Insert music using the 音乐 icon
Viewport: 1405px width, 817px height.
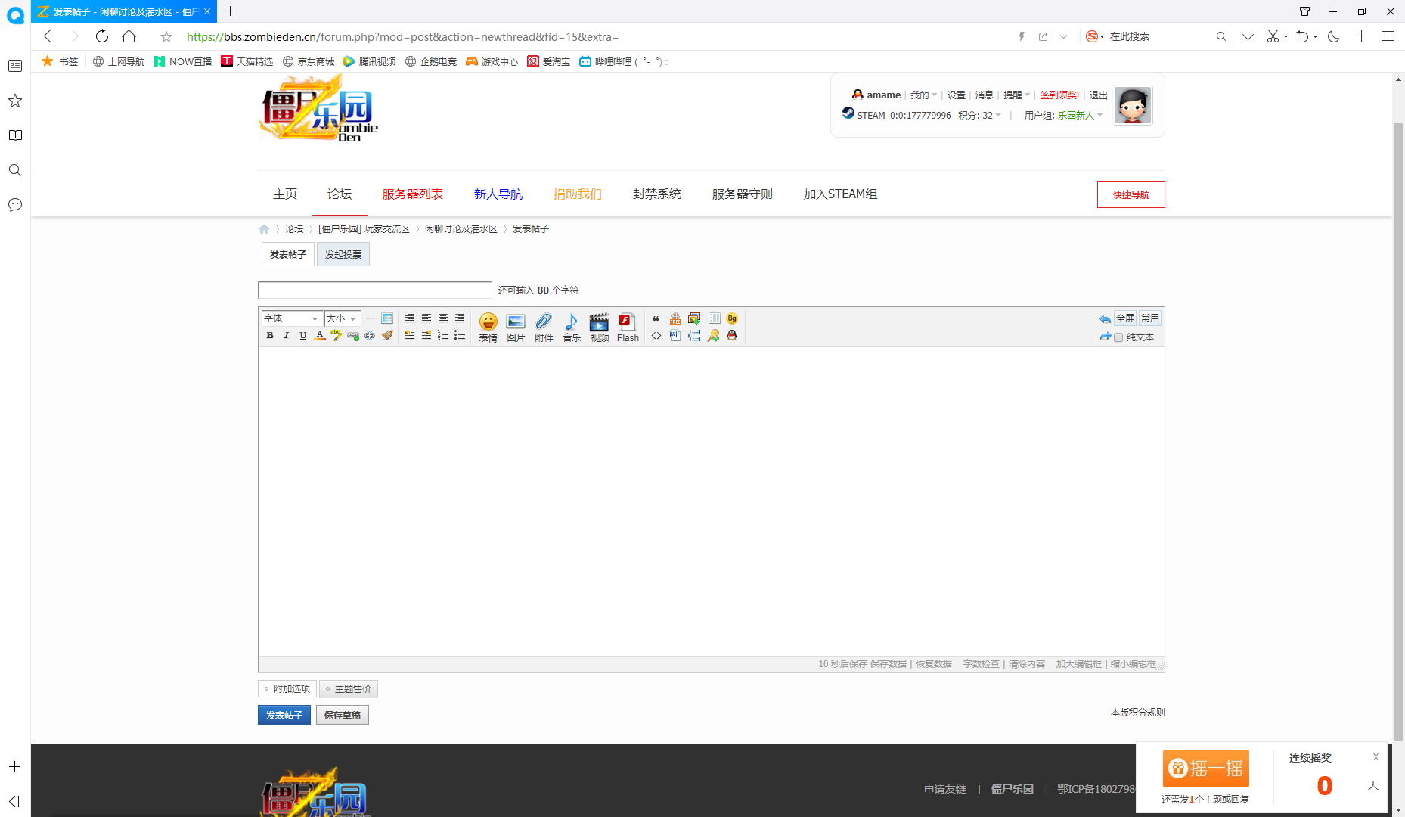[572, 327]
